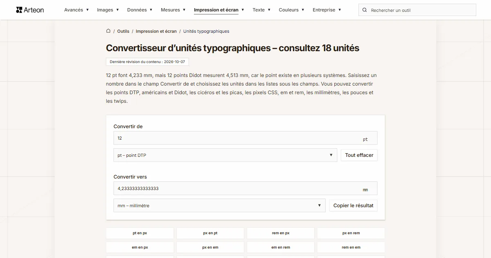Select the px en em shortcut

pyautogui.click(x=210, y=247)
